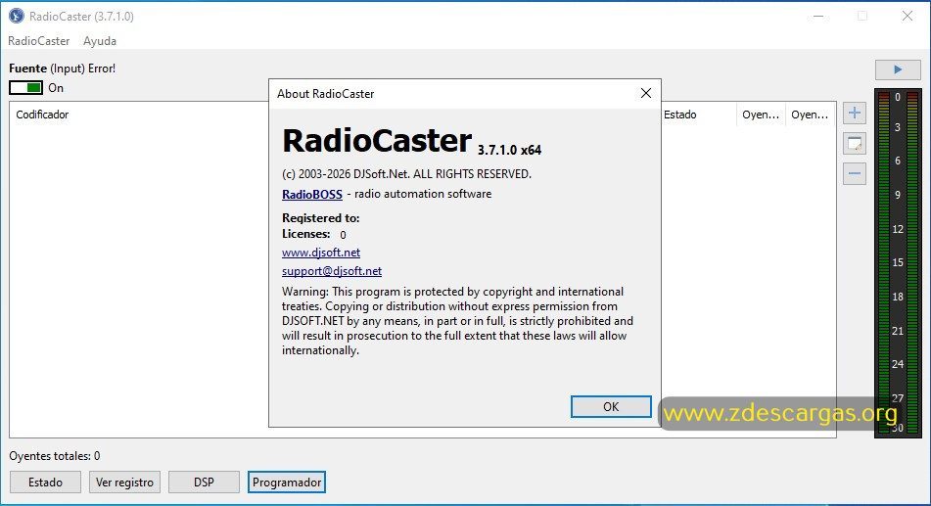
Task: Open Ver registro log view
Action: pyautogui.click(x=124, y=483)
